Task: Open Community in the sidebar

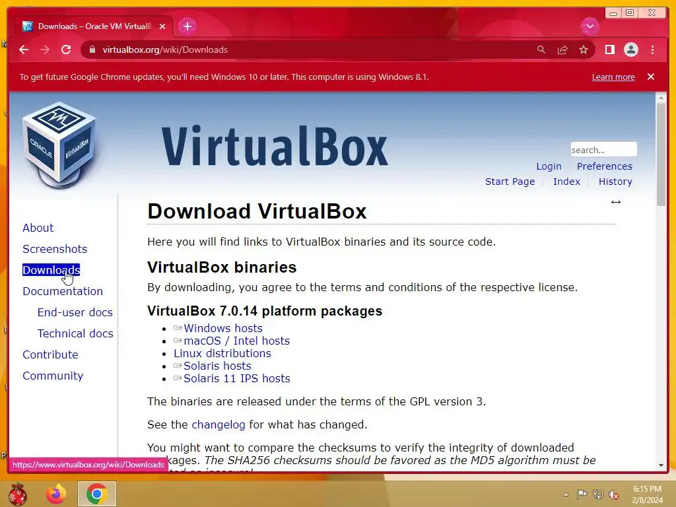Action: pos(53,376)
